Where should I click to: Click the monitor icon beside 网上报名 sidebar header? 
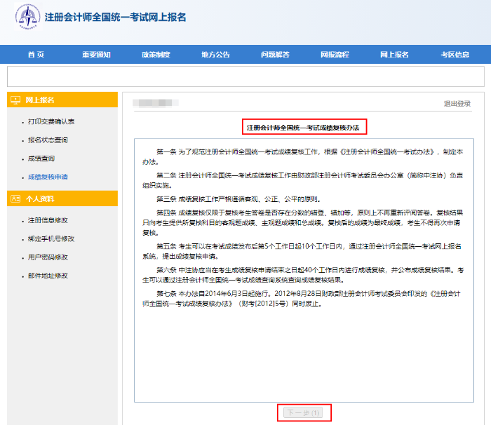(16, 100)
